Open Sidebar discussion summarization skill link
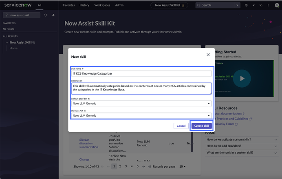Viewport: 282px width, 179px height. (89, 144)
